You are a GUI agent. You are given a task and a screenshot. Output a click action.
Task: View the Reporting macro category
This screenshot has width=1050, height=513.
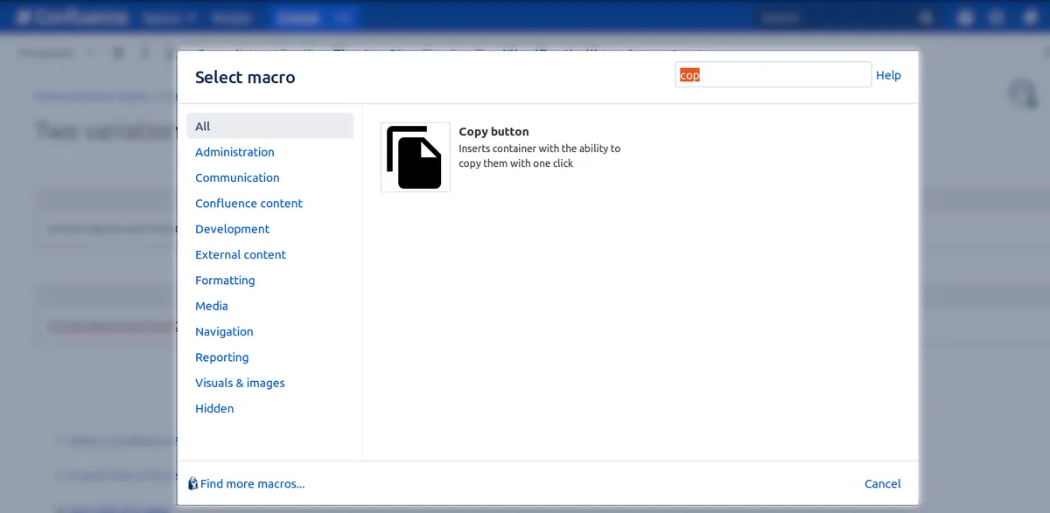click(221, 357)
